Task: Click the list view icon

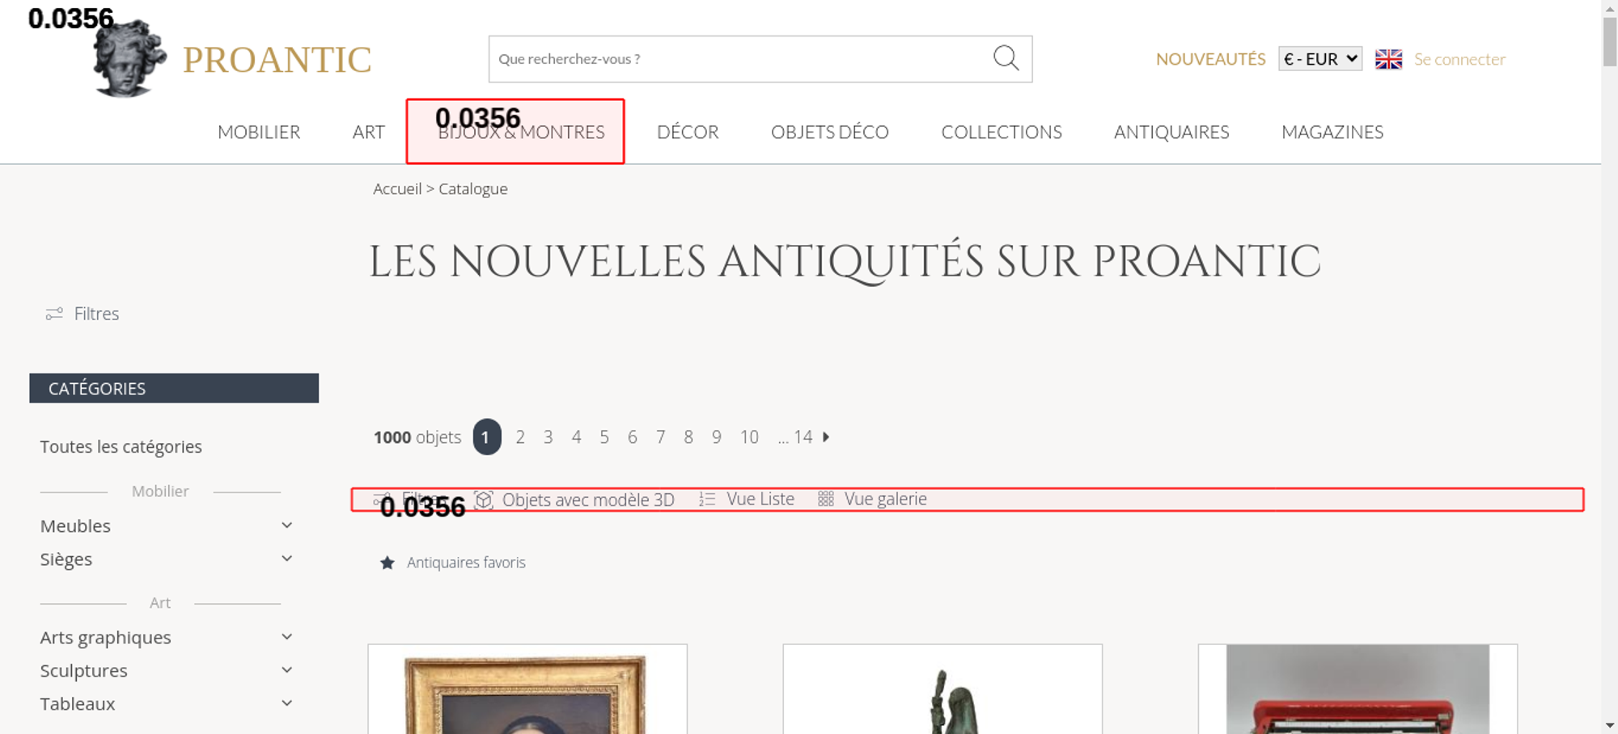Action: [707, 500]
